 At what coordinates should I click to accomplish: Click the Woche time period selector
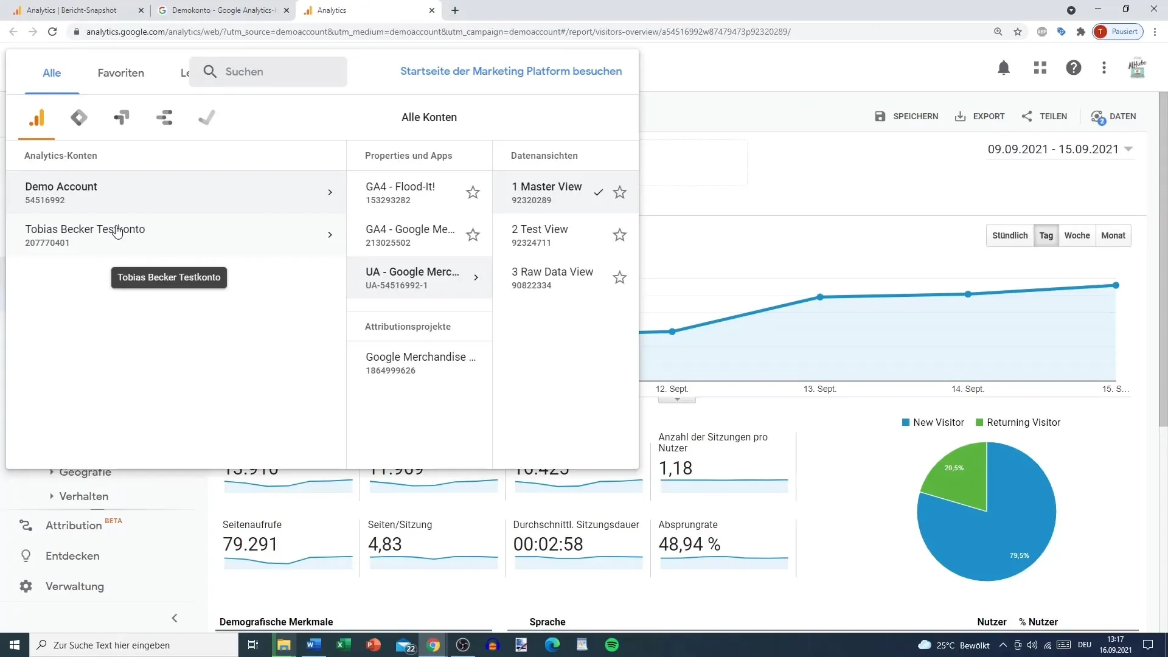point(1077,234)
